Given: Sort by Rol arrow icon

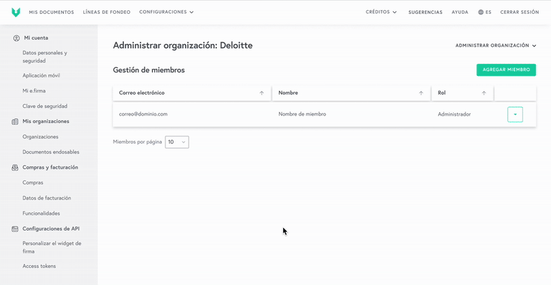Looking at the screenshot, I should point(484,93).
